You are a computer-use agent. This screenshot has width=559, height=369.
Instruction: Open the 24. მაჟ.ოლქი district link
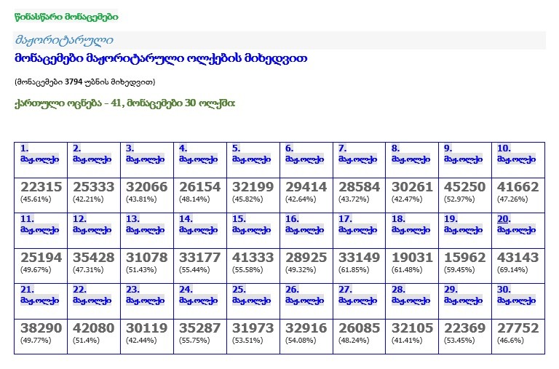198,295
